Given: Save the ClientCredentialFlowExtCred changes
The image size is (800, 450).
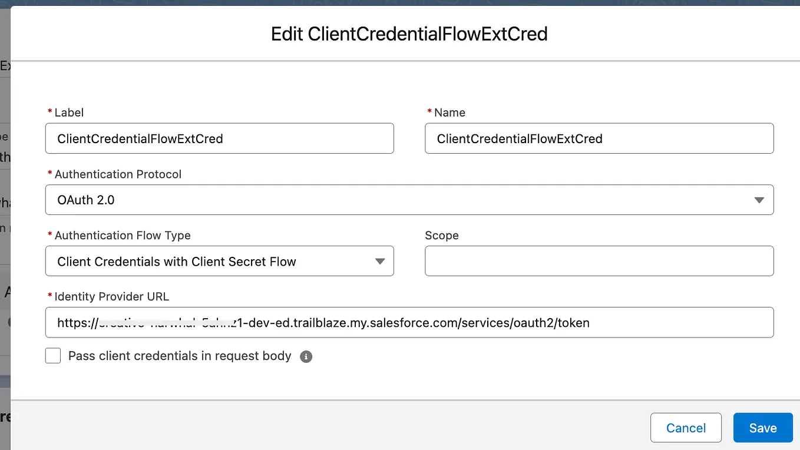Looking at the screenshot, I should coord(762,428).
